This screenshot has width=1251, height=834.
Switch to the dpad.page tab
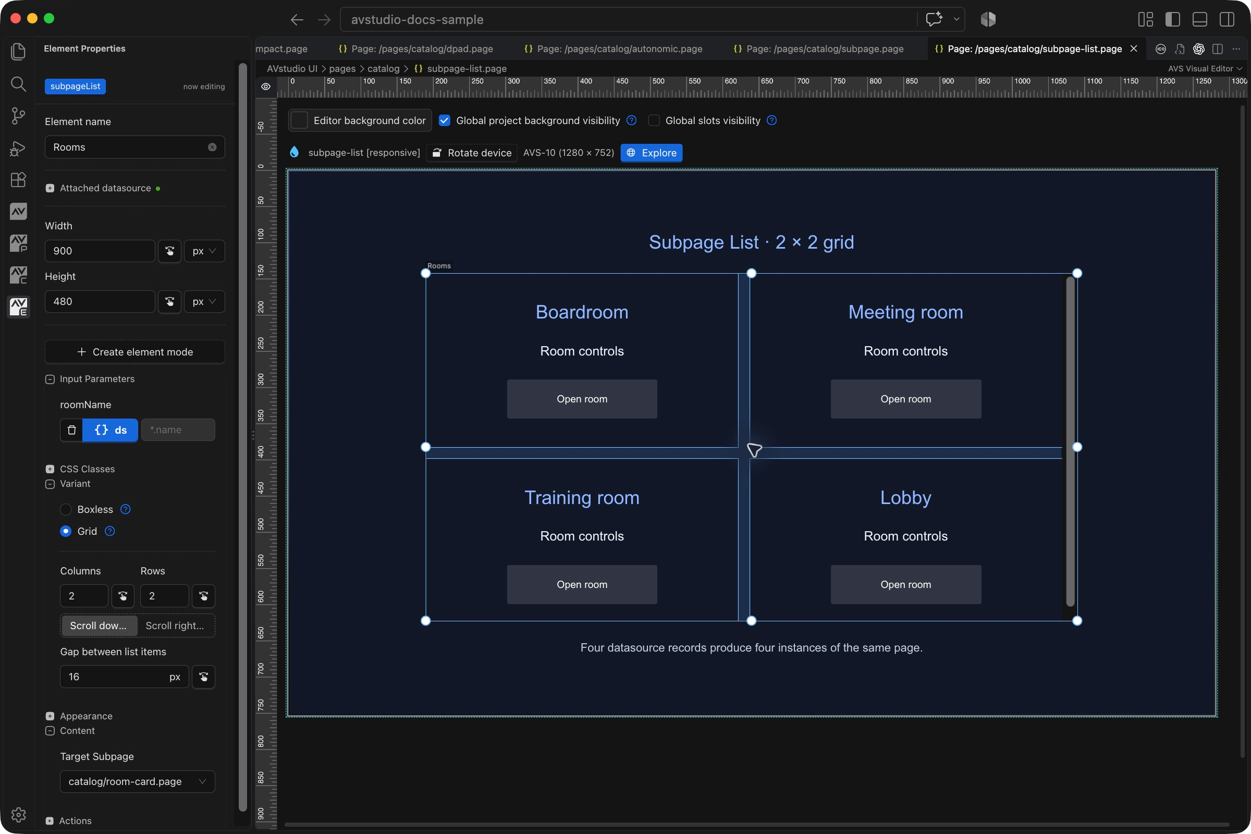[416, 49]
